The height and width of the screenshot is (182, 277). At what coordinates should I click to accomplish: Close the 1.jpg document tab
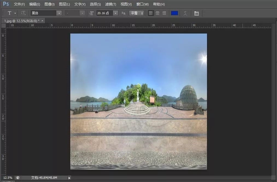pyautogui.click(x=42, y=21)
